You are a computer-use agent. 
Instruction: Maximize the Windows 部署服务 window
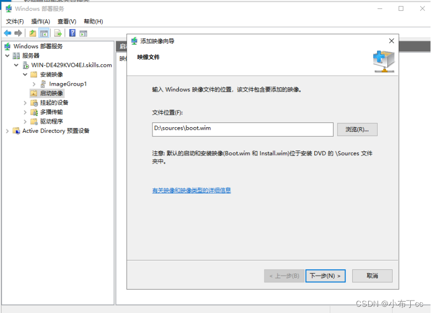click(401, 9)
